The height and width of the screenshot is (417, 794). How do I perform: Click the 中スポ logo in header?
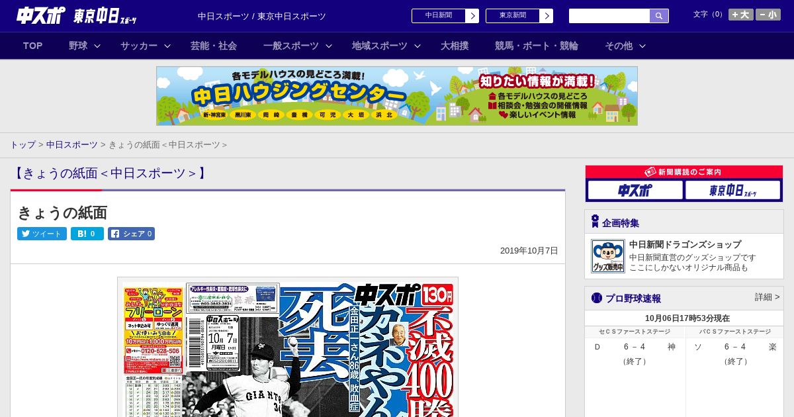[x=41, y=15]
